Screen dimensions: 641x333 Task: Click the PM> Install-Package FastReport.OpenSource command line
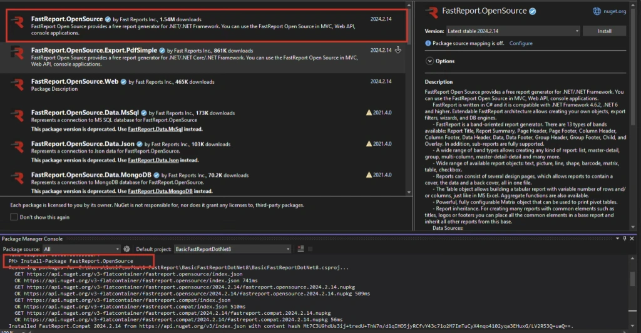coord(71,260)
